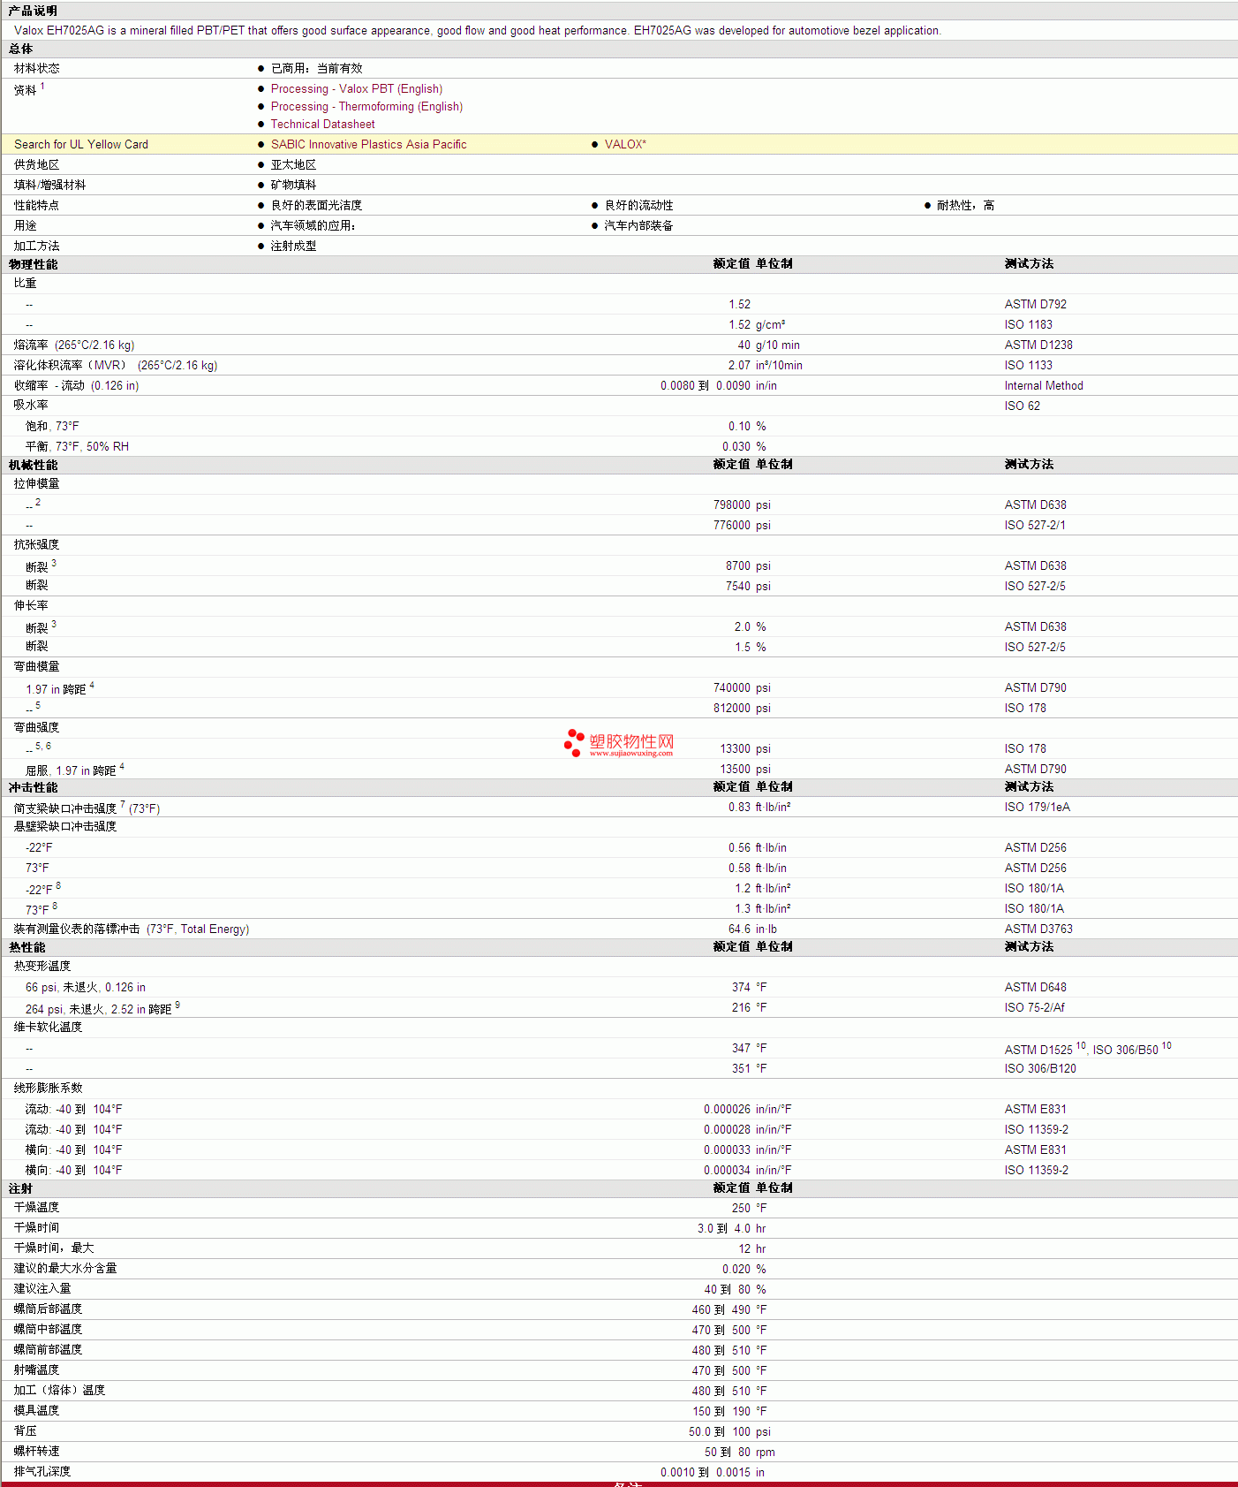Select the 776000 psi tensile modulus value
Screen dimensions: 1238x1487
742,525
